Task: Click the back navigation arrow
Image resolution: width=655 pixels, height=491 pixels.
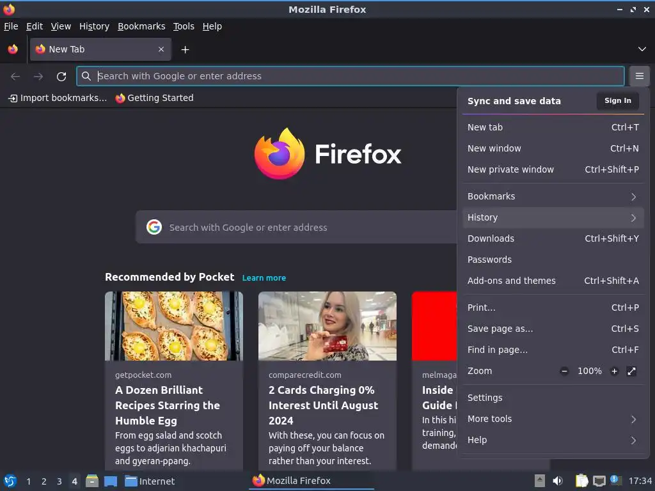Action: pos(15,77)
